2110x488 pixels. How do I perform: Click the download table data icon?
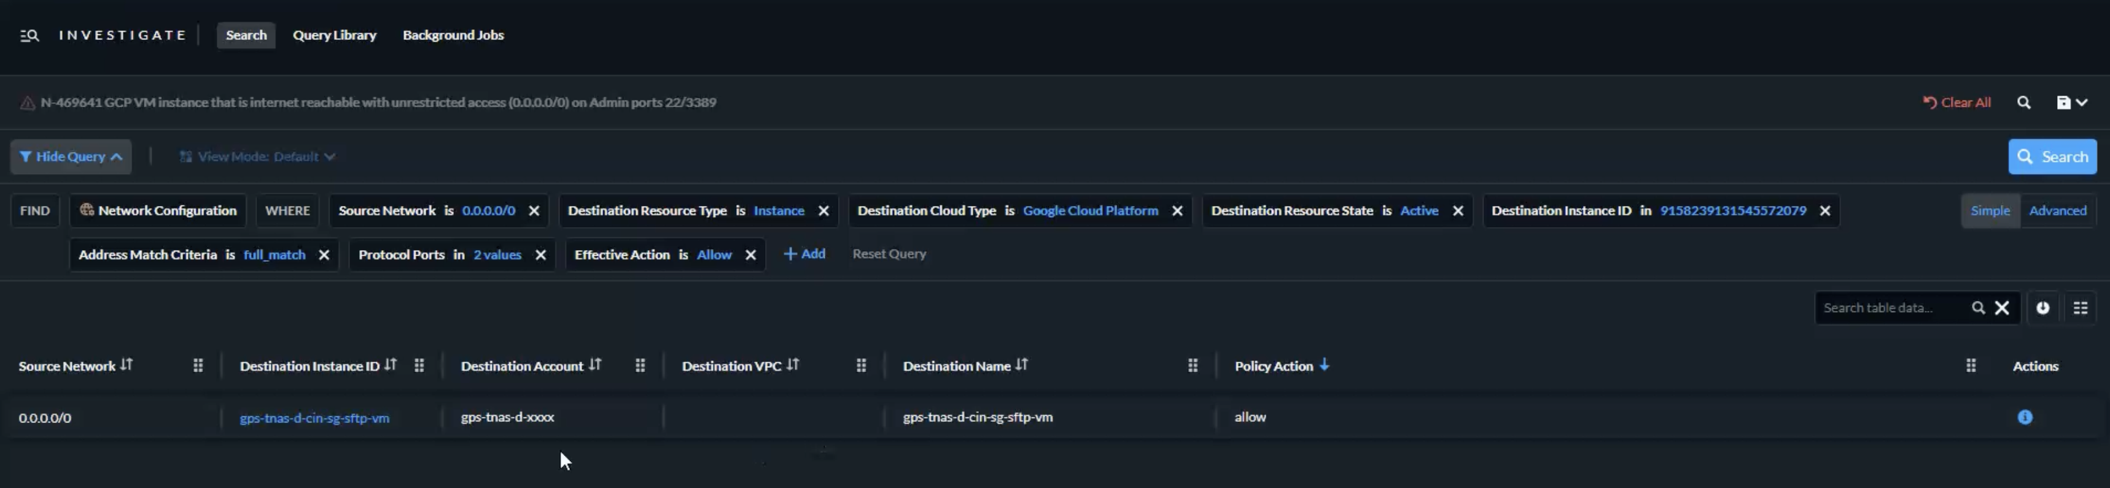(x=2043, y=308)
